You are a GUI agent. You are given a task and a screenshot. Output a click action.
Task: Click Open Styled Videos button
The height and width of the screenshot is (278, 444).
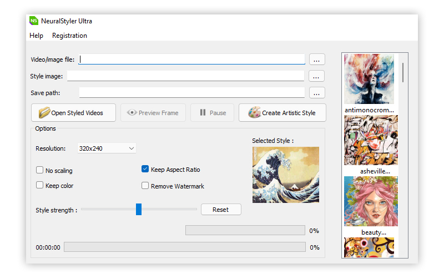coord(73,113)
